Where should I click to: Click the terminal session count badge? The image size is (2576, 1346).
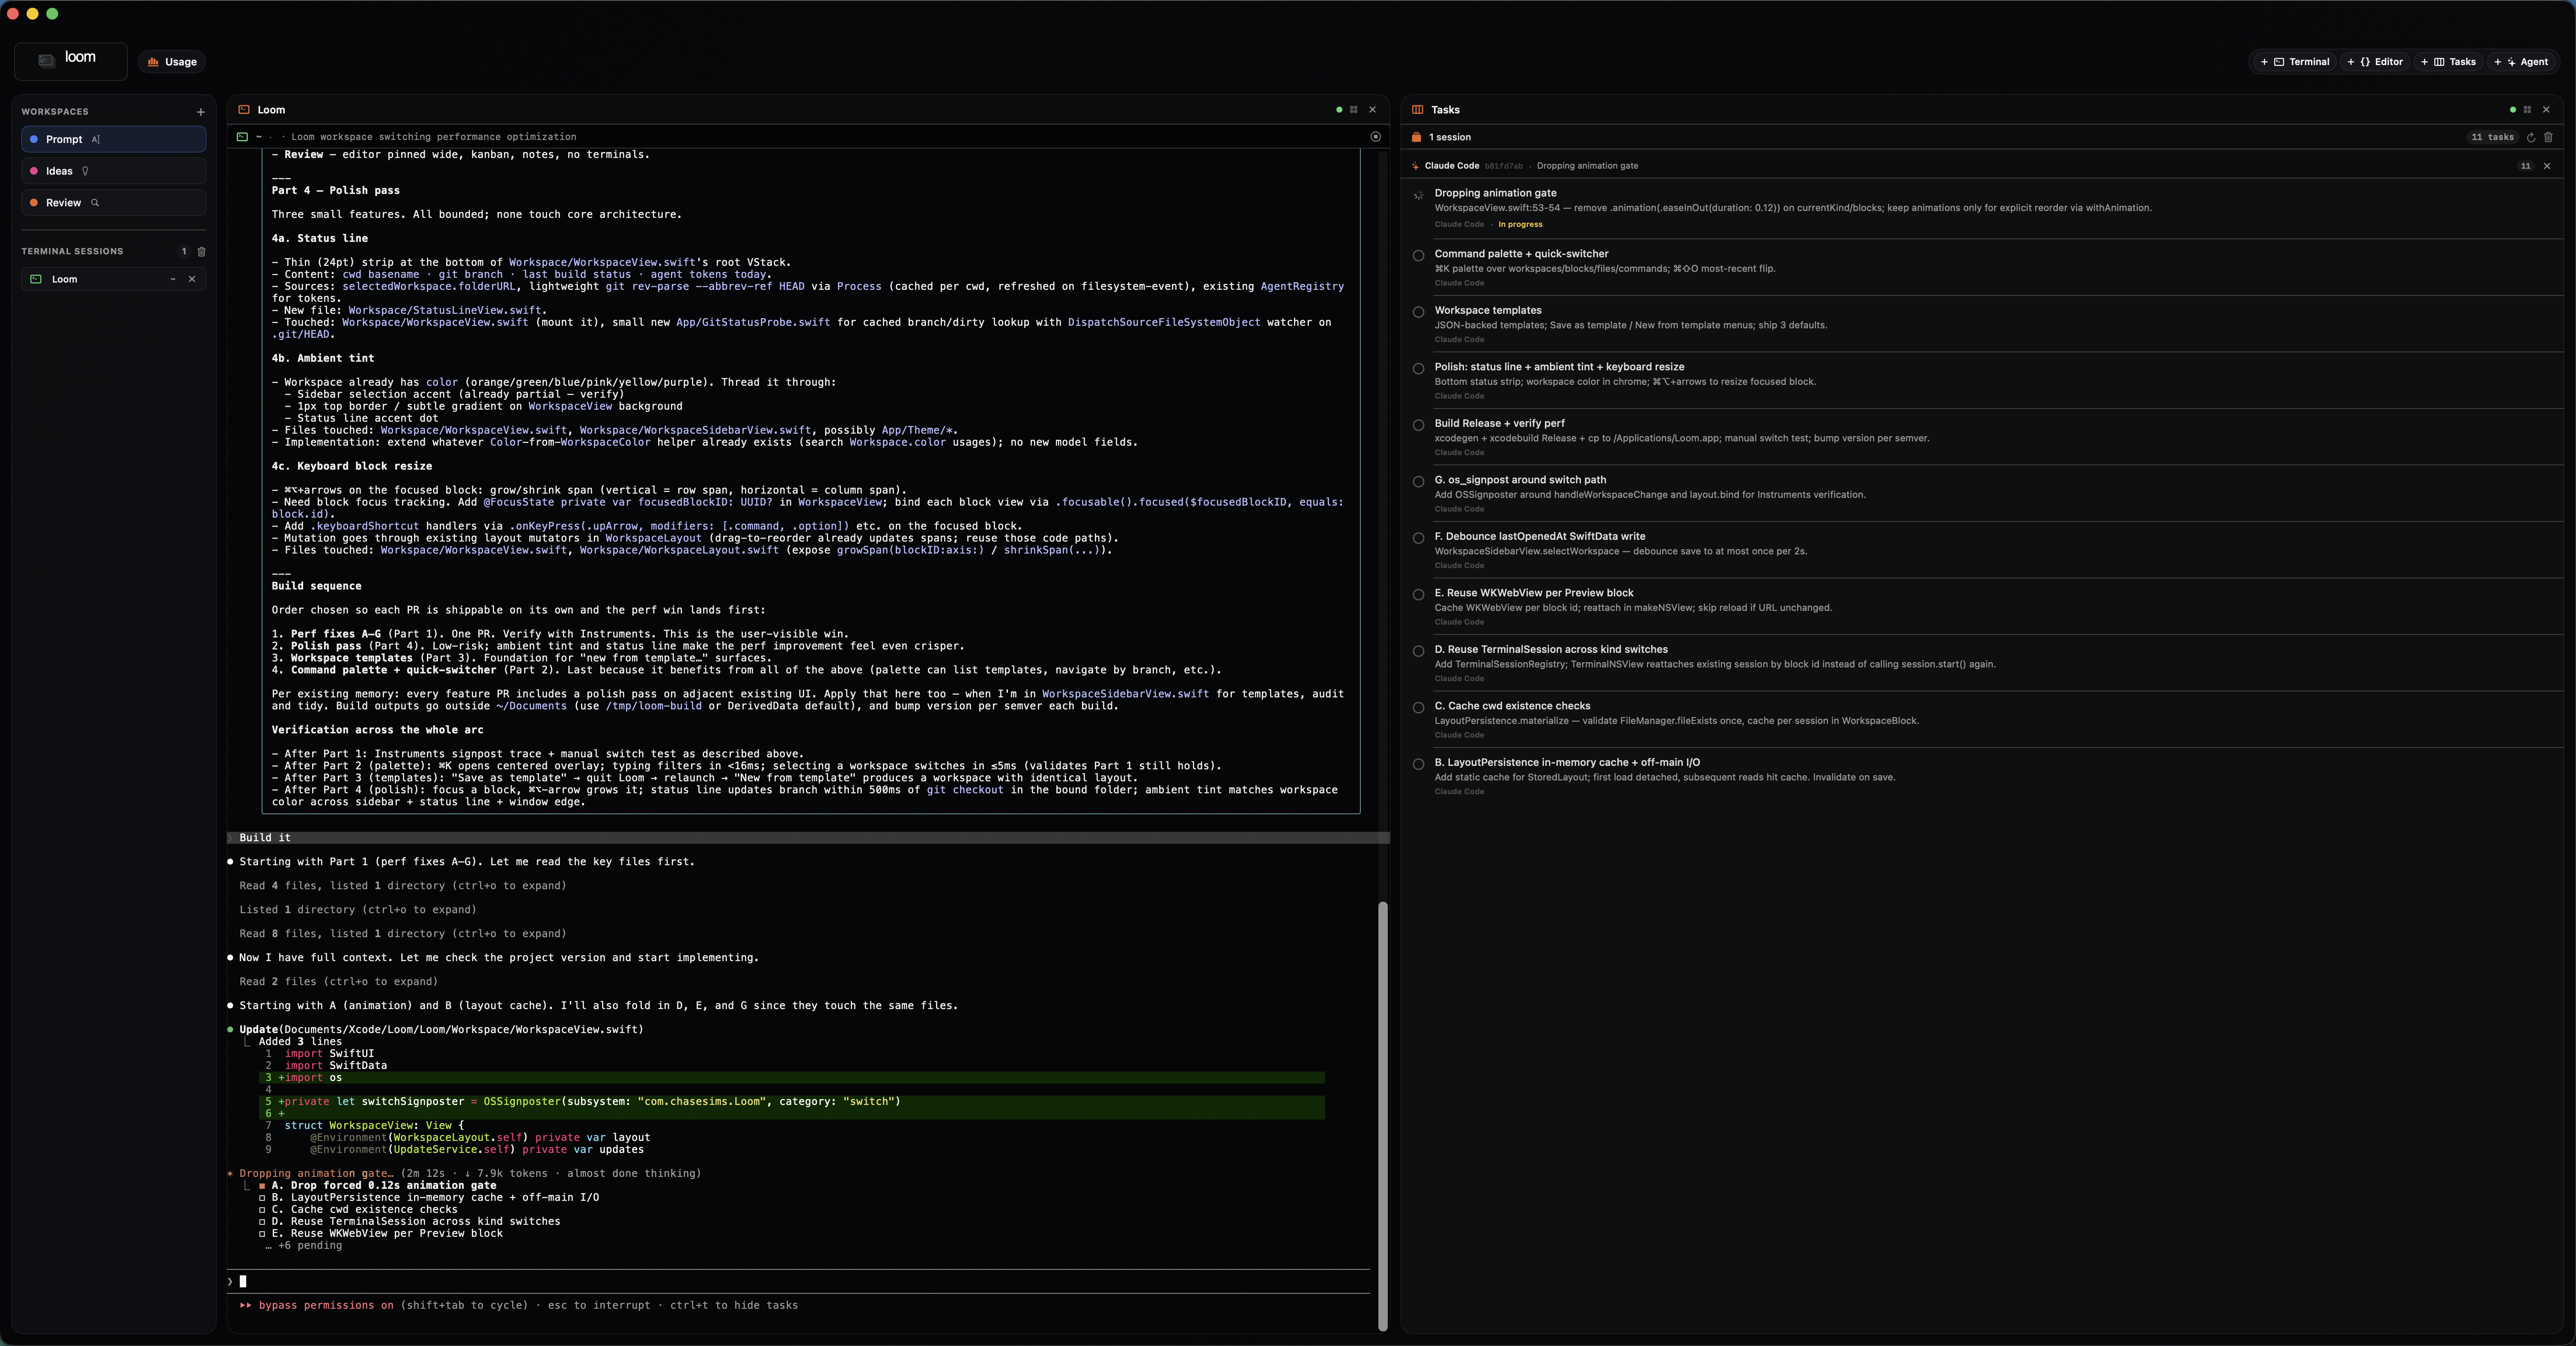pos(184,251)
